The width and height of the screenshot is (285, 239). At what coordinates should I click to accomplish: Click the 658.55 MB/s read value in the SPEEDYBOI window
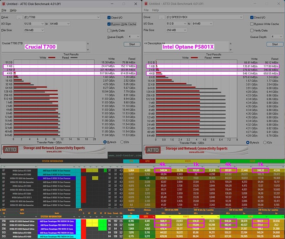[x=271, y=73]
